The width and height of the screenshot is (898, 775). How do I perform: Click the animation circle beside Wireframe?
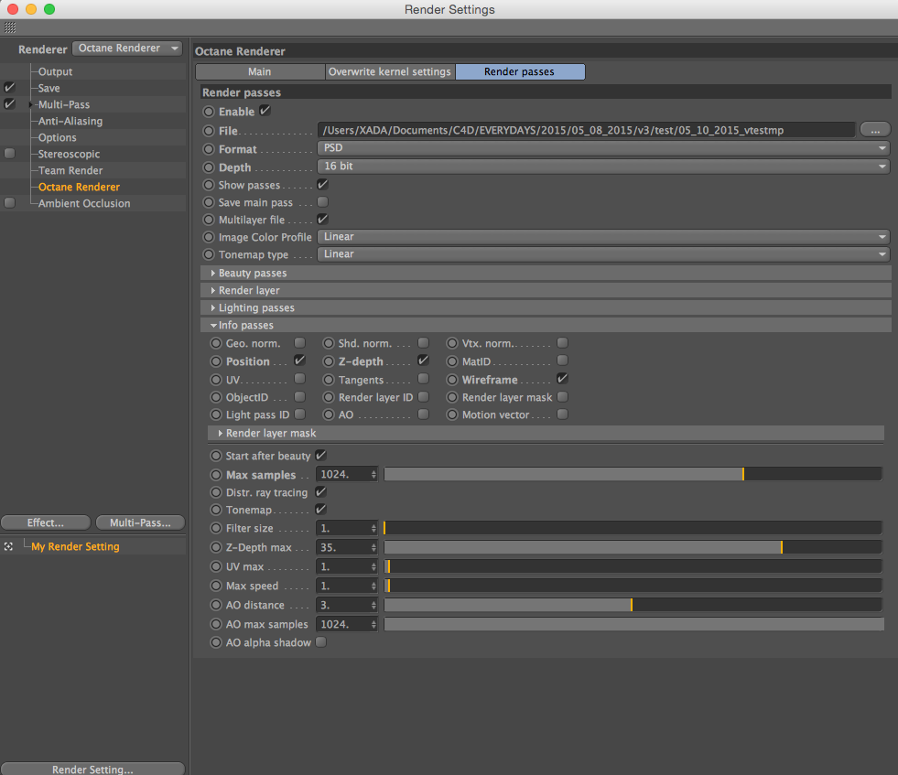click(452, 380)
